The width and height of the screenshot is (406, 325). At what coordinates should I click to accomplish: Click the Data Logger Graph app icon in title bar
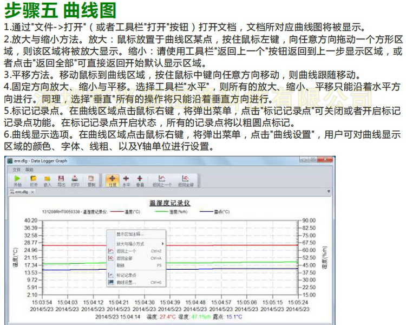[x=10, y=161]
